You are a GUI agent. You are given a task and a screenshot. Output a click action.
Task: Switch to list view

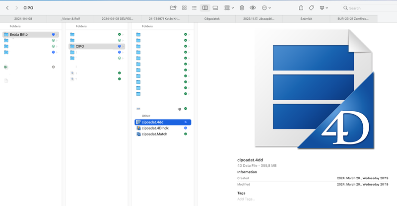[x=194, y=8]
